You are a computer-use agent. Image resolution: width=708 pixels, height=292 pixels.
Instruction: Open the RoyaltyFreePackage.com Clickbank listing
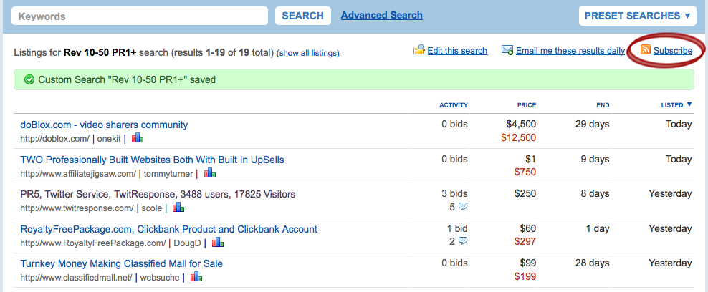tap(169, 229)
